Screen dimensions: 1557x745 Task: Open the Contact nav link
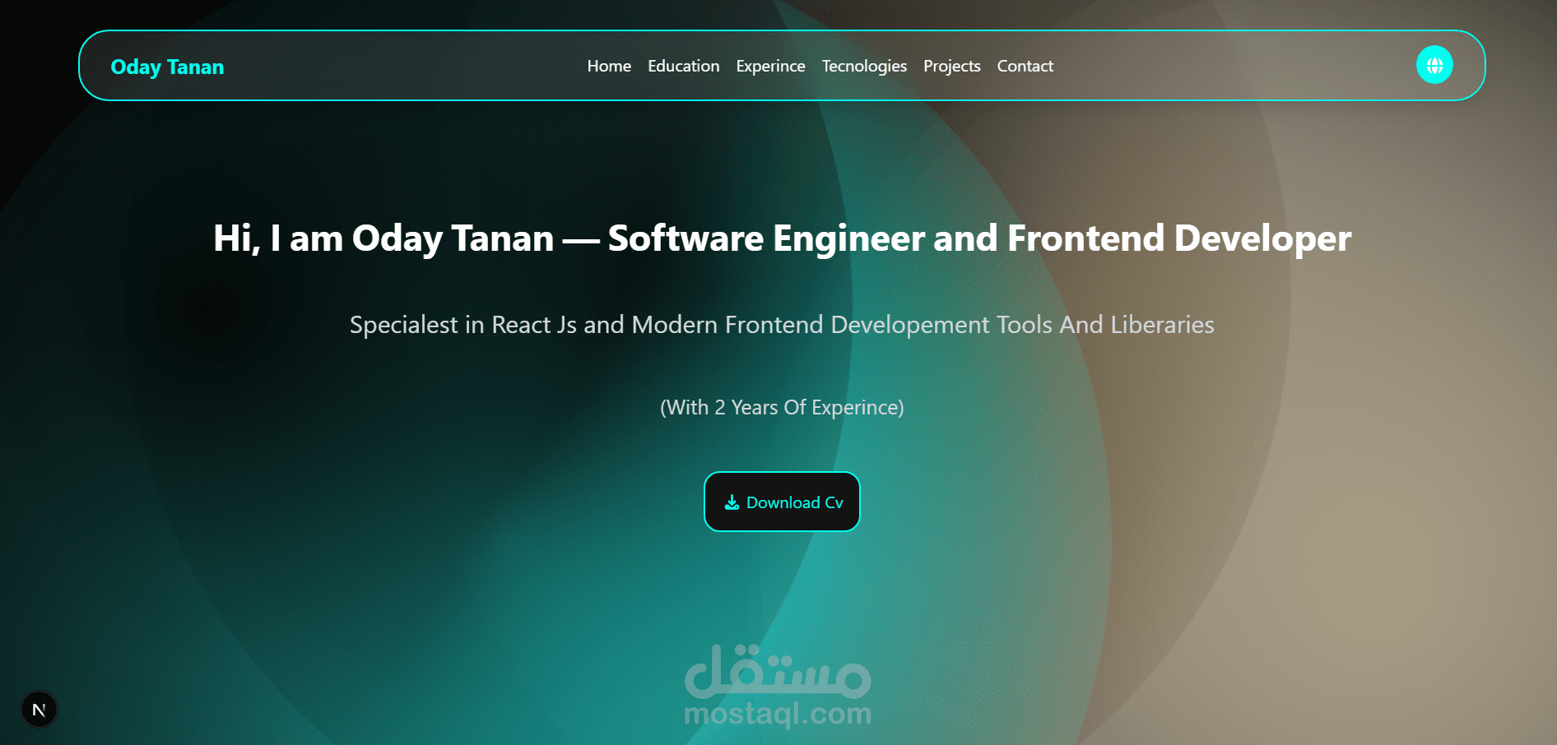click(x=1025, y=66)
